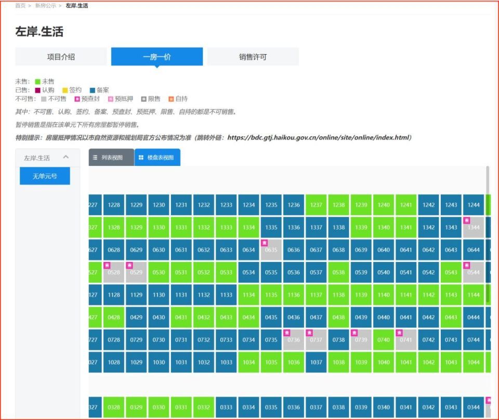Image resolution: width=499 pixels, height=420 pixels.
Task: Collapse the 左岸.生活 sidebar panel
Action: click(x=65, y=157)
